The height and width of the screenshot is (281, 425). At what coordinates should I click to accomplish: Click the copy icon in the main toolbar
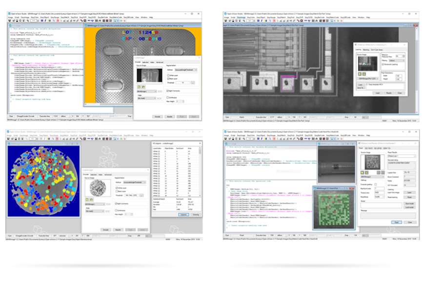21,20
